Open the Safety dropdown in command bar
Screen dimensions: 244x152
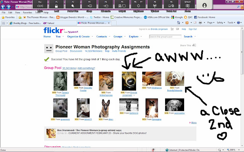point(221,23)
